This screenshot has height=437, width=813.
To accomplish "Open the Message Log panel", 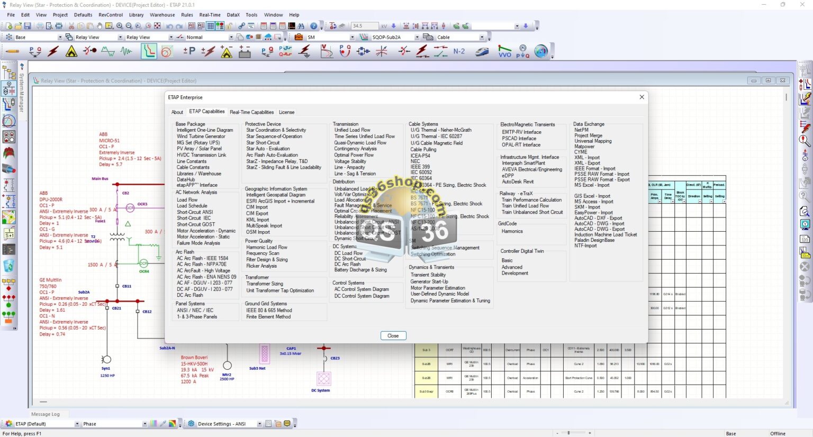I will click(x=46, y=414).
